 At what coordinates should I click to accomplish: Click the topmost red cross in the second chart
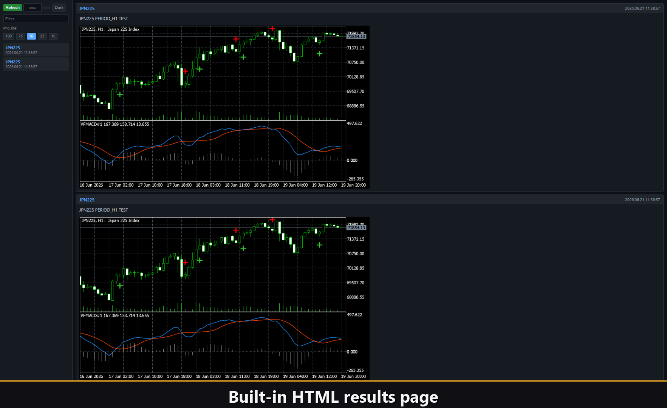pyautogui.click(x=272, y=220)
